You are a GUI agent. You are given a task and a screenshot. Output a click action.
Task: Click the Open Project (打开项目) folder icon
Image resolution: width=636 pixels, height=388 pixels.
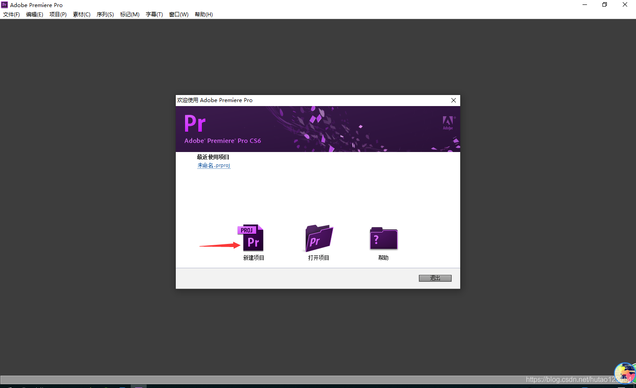[x=319, y=238]
